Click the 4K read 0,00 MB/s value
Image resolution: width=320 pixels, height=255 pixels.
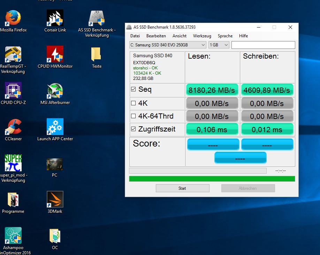[x=212, y=103]
